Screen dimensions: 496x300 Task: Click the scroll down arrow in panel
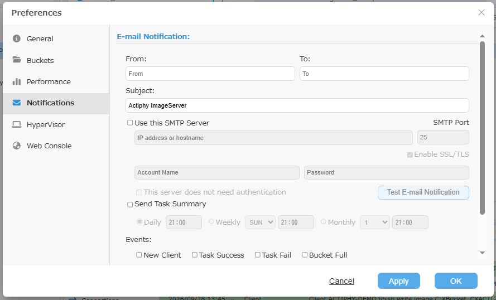click(482, 253)
